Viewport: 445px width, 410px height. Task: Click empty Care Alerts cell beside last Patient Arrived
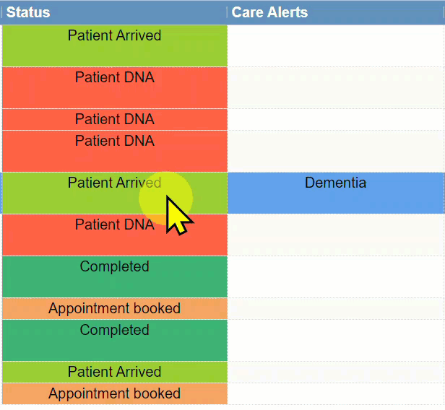coord(335,372)
